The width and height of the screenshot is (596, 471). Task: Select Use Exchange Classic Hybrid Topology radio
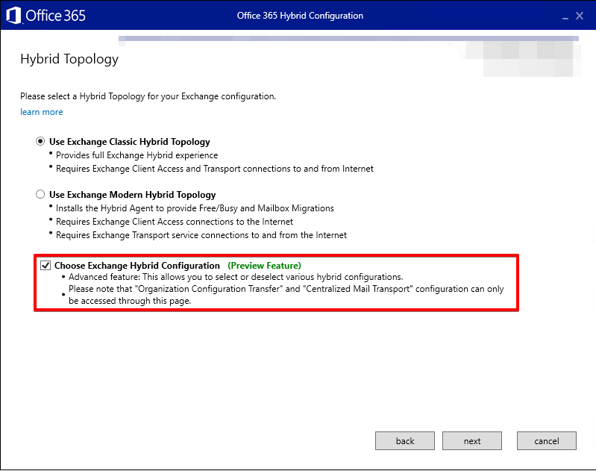pyautogui.click(x=40, y=142)
